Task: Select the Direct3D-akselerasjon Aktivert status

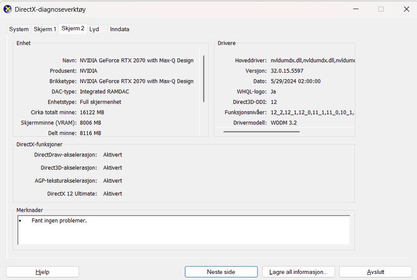Action: coord(113,168)
